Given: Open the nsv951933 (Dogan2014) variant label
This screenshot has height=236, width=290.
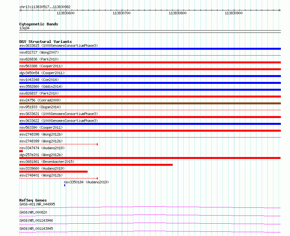Looking at the screenshot, I should 40,107.
